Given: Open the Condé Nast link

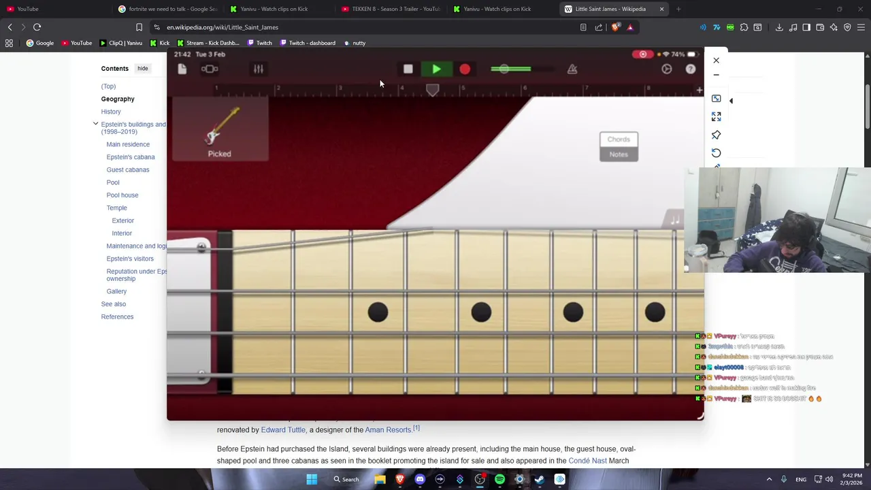Looking at the screenshot, I should [x=587, y=461].
